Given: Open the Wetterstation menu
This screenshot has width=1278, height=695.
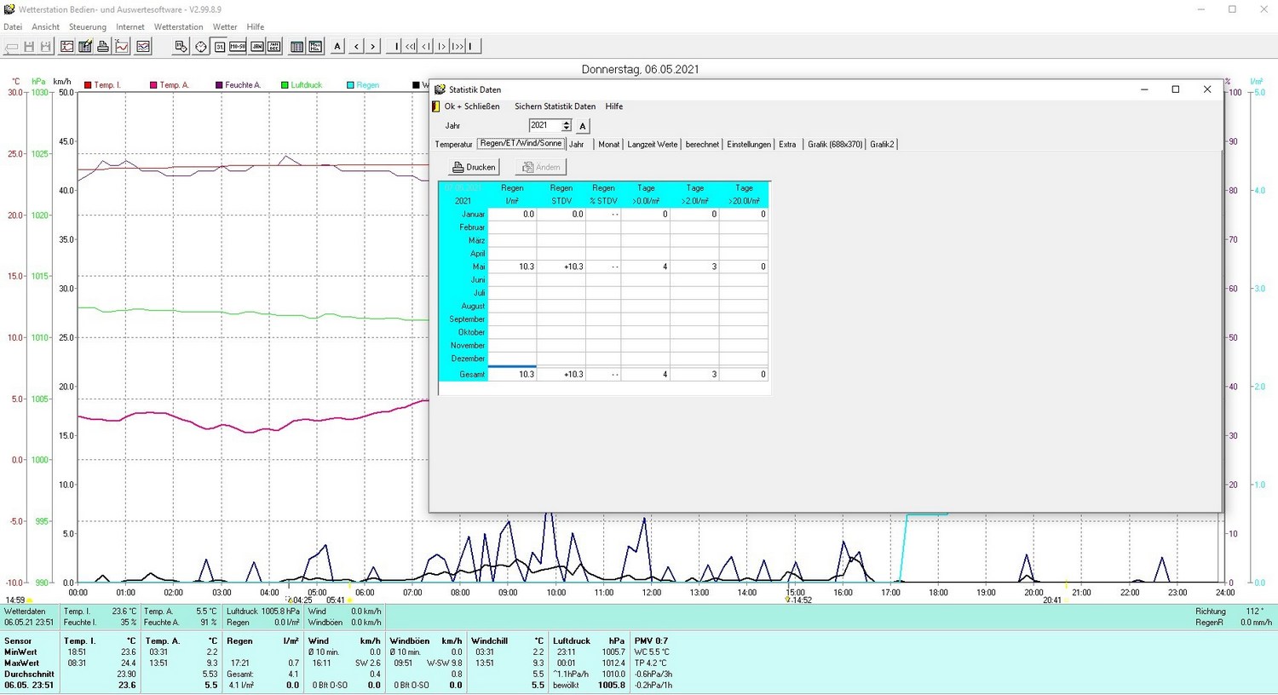Looking at the screenshot, I should 178,27.
